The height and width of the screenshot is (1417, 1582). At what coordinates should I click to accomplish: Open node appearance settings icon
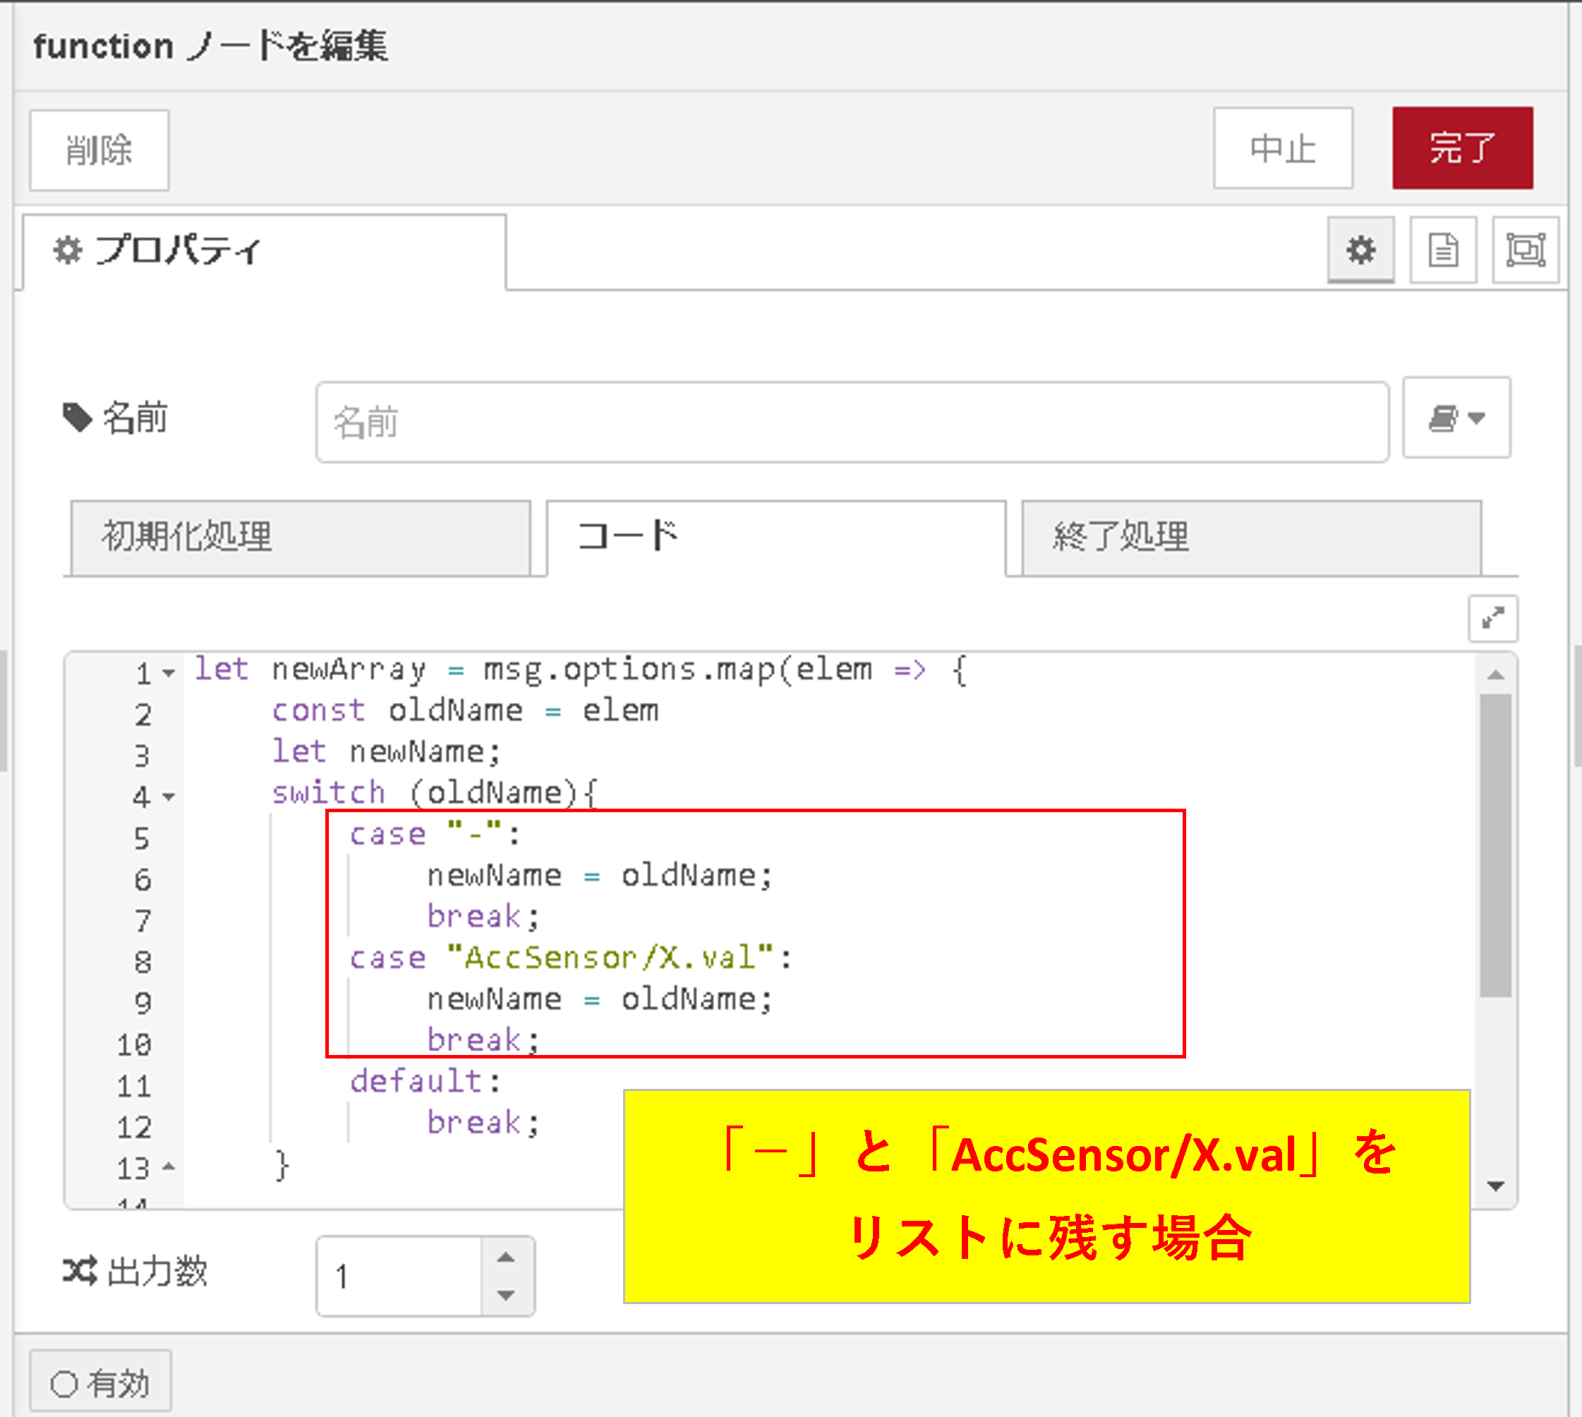pos(1525,250)
